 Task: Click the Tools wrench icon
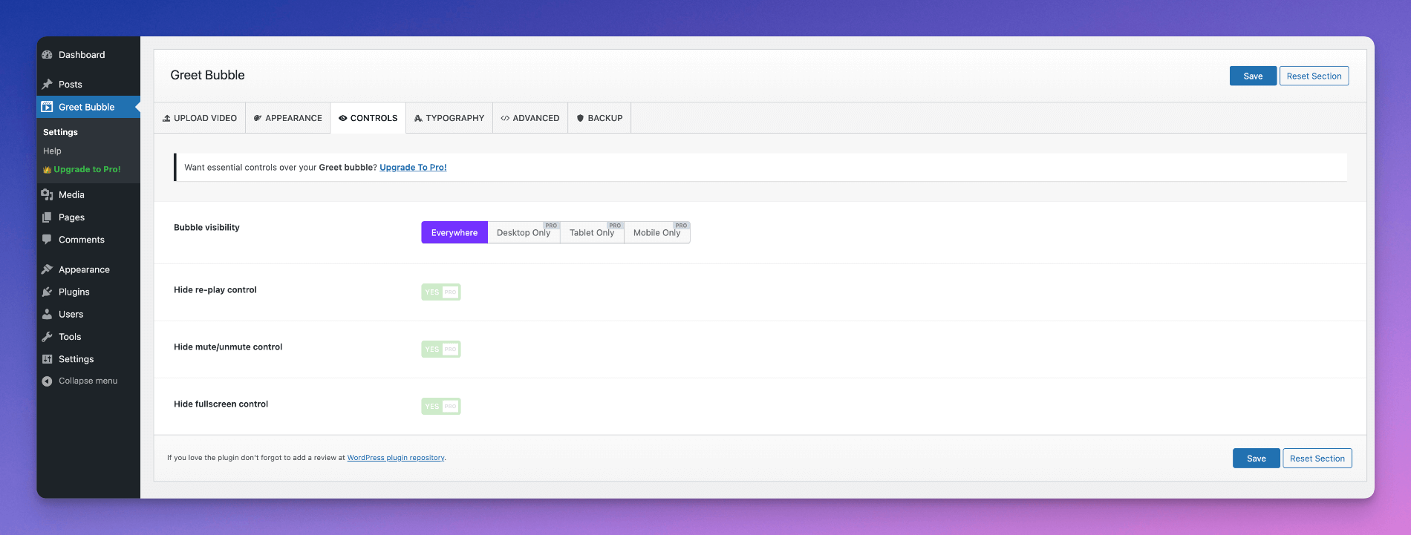pyautogui.click(x=48, y=336)
